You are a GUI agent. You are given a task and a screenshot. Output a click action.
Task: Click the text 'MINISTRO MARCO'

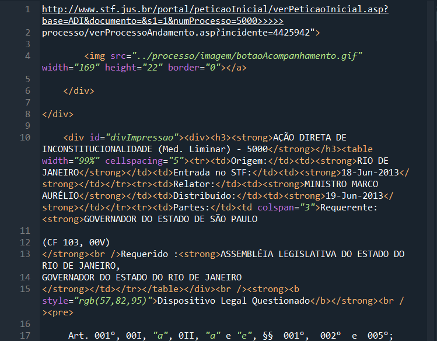pos(341,184)
